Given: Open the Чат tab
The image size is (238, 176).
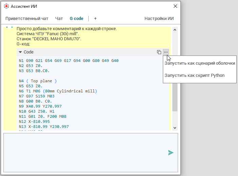Looking at the screenshot, I should click(x=59, y=19).
